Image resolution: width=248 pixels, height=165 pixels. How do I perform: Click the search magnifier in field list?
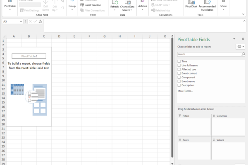tap(243, 54)
